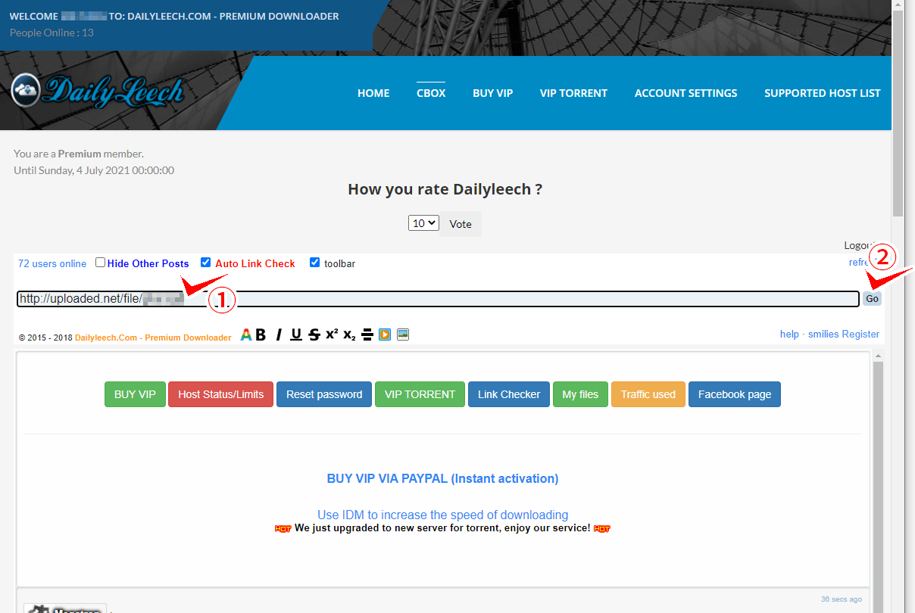This screenshot has height=613, width=915.
Task: Apply strikethrough formatting icon
Action: click(314, 335)
